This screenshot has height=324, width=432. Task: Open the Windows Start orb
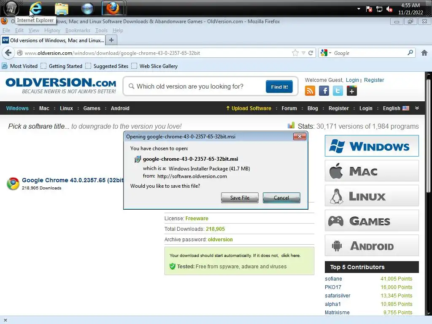click(x=11, y=8)
